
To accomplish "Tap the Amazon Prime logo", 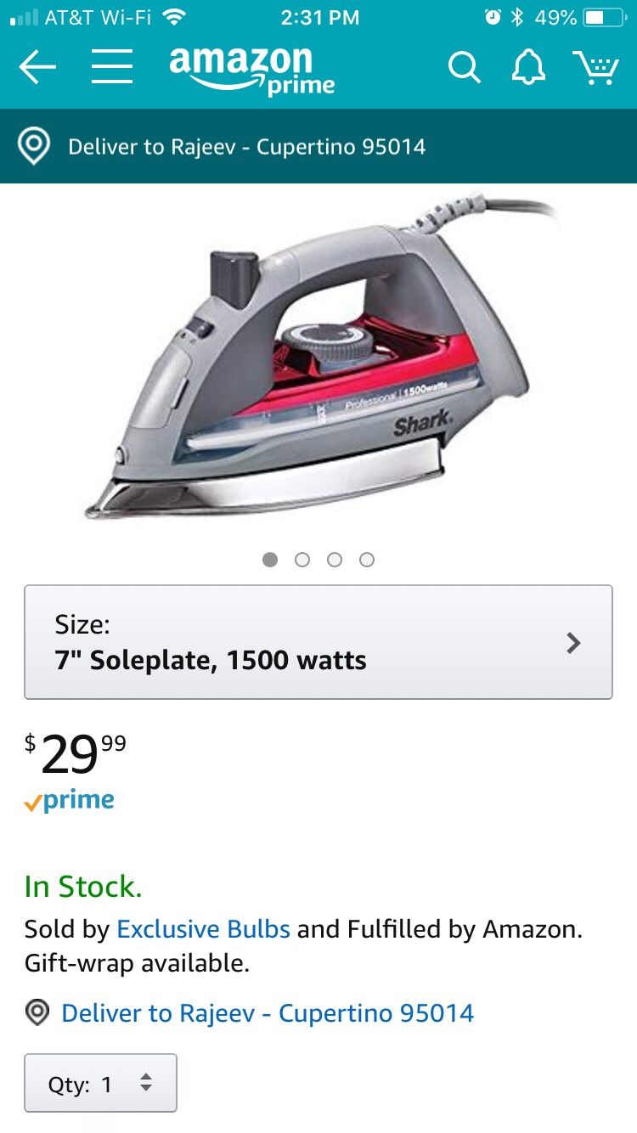I will click(x=251, y=70).
